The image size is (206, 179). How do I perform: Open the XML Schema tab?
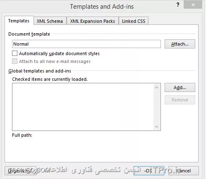(50, 21)
